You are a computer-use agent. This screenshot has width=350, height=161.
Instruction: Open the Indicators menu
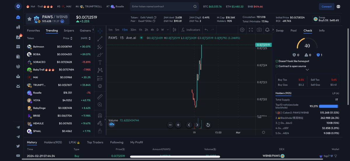(190, 30)
